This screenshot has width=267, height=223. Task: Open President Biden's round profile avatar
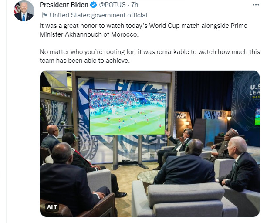coord(24,11)
